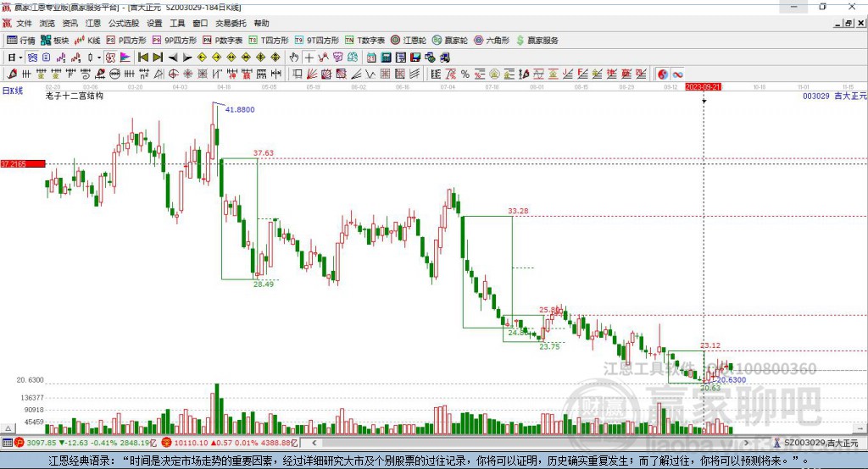Open the 板块 sector view

(55, 41)
